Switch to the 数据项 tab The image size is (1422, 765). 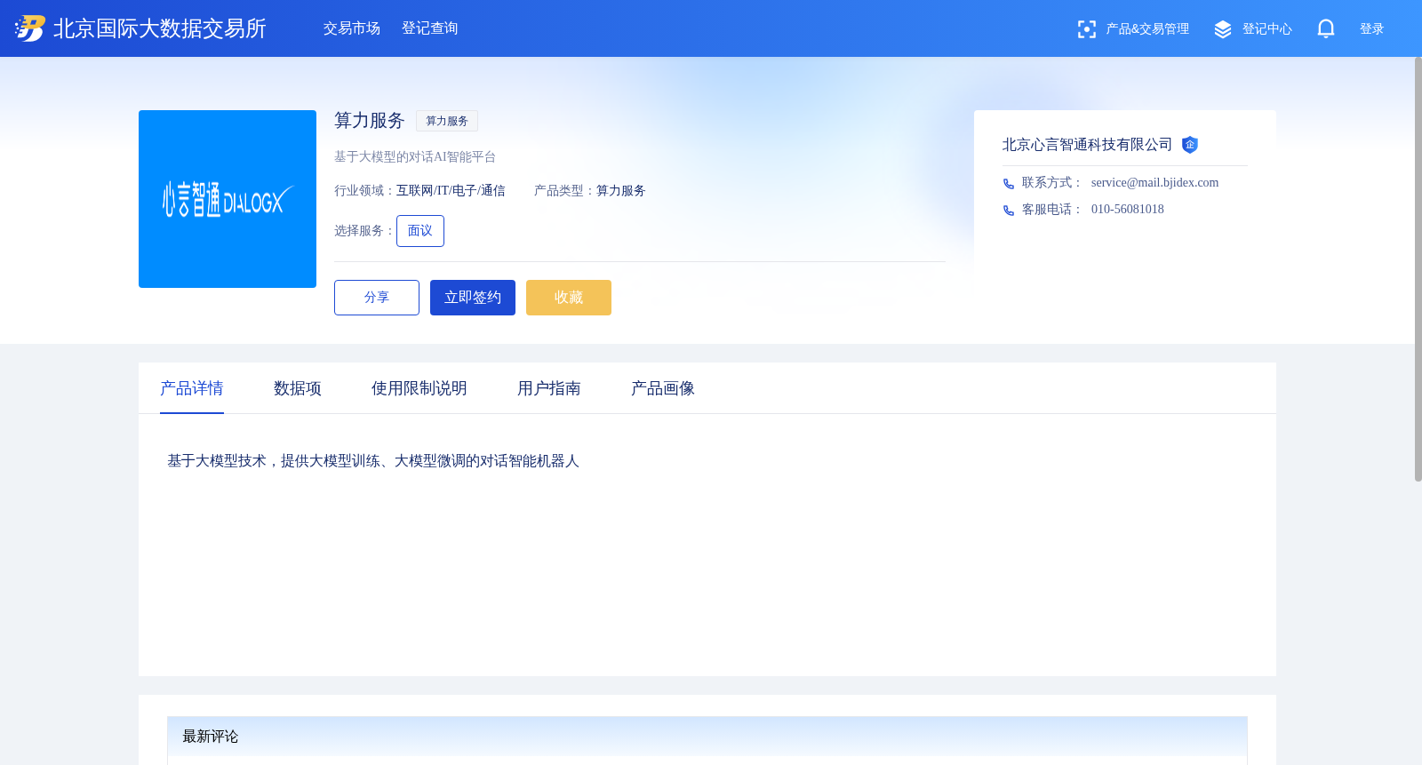[298, 388]
